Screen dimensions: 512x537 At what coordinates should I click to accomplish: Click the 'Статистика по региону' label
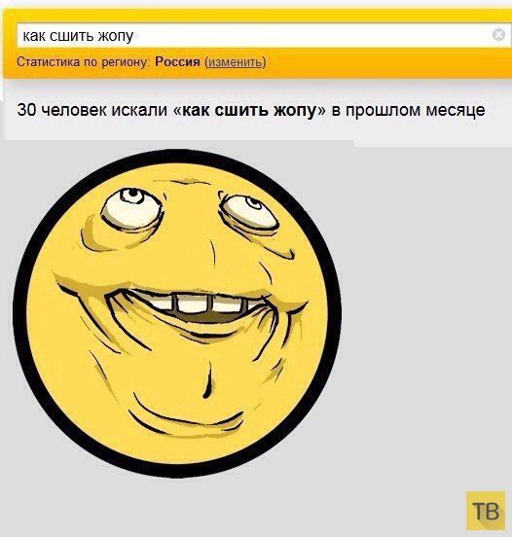(x=84, y=62)
